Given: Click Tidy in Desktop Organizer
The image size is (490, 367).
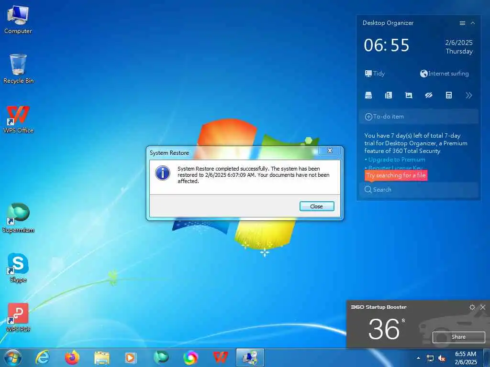Looking at the screenshot, I should click(375, 74).
